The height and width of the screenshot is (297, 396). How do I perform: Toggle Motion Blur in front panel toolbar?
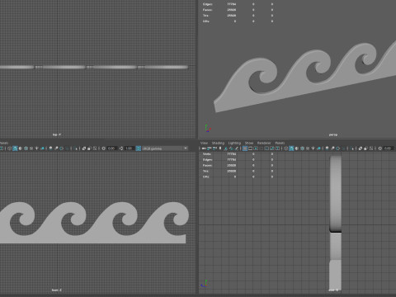click(56, 148)
